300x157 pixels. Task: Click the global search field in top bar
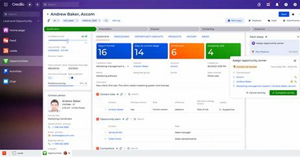pyautogui.click(x=60, y=4)
